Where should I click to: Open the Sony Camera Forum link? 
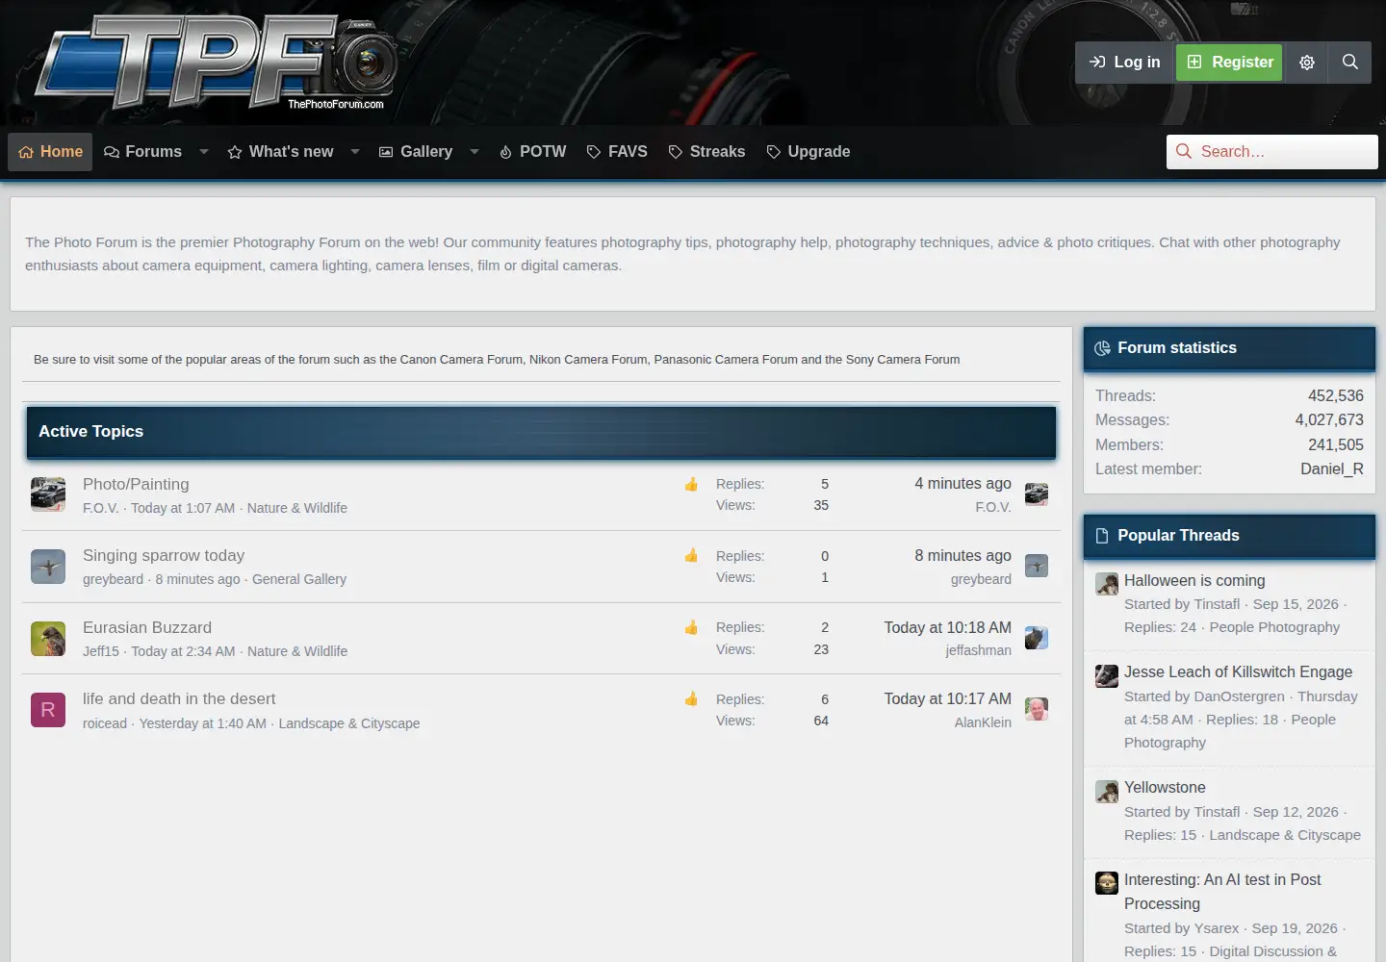click(x=903, y=360)
